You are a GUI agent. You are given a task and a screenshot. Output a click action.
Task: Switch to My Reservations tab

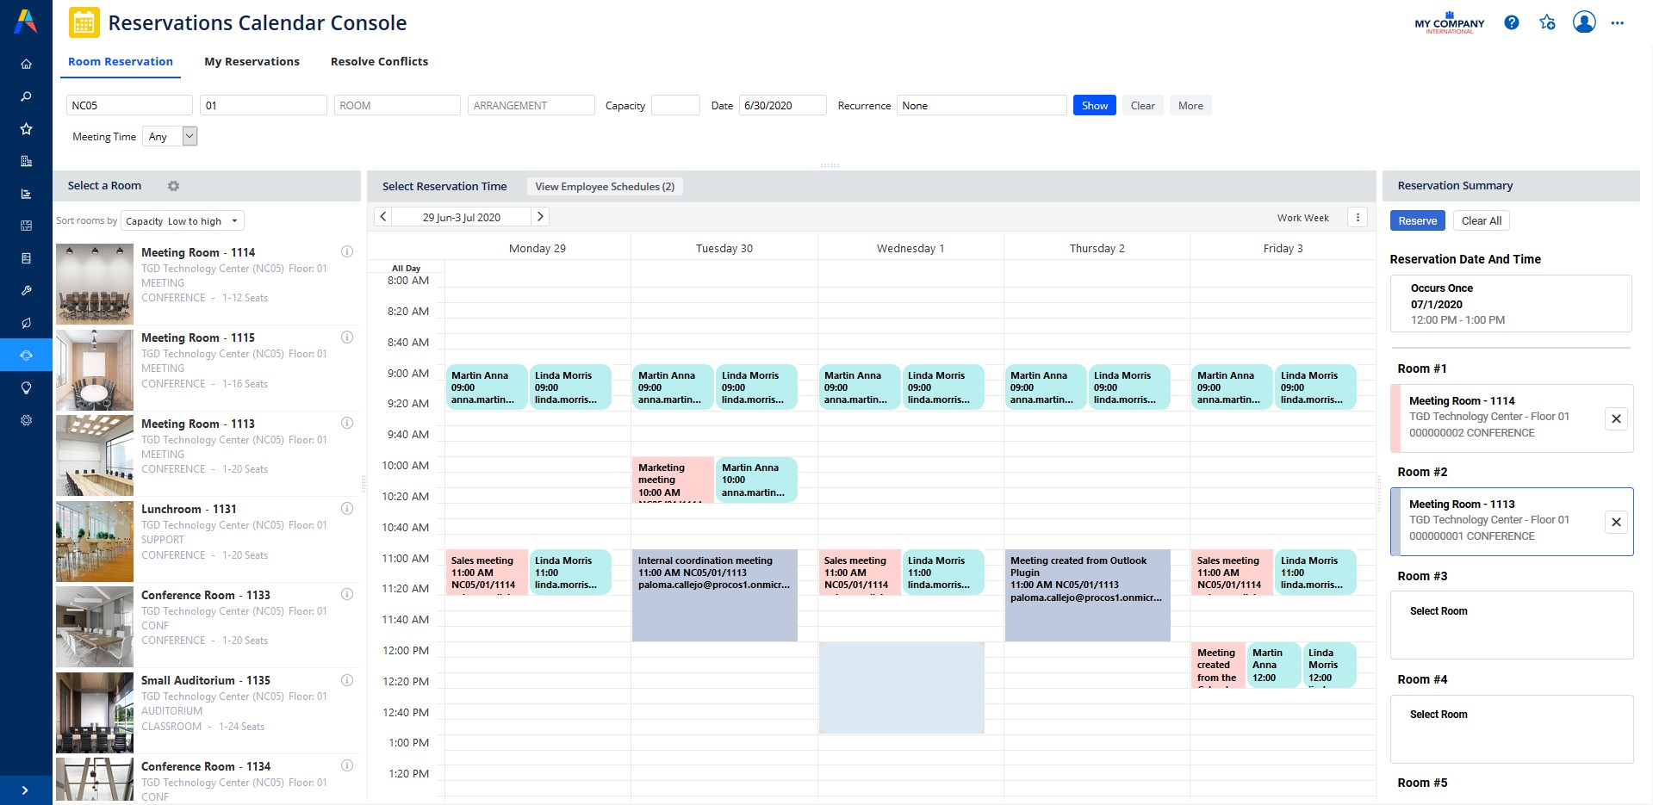click(x=252, y=62)
